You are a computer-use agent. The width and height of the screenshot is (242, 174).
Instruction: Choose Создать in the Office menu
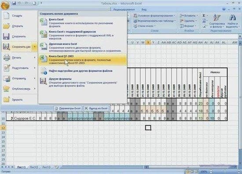(19, 16)
